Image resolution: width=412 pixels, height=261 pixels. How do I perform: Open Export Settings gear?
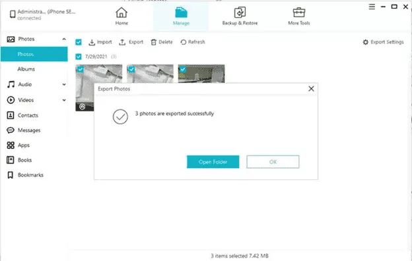point(383,42)
